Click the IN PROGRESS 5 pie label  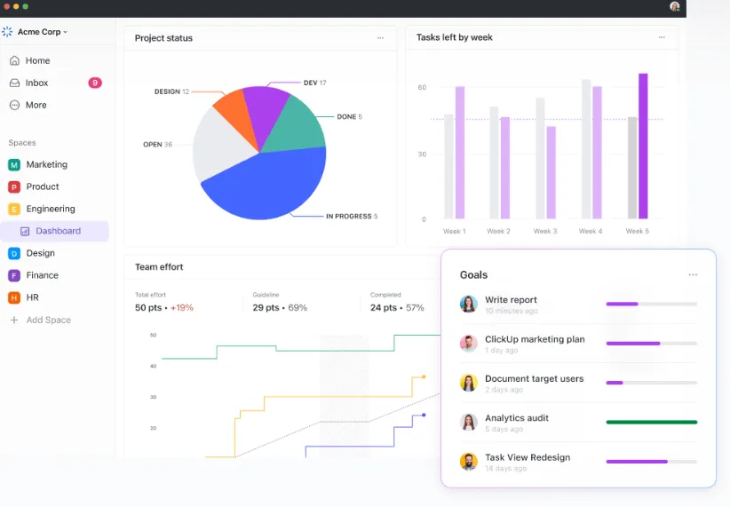click(352, 217)
